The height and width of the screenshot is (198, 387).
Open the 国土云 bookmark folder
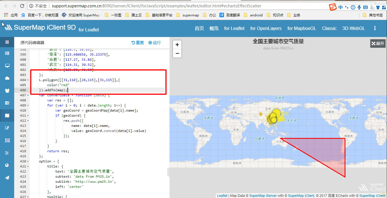(x=134, y=15)
